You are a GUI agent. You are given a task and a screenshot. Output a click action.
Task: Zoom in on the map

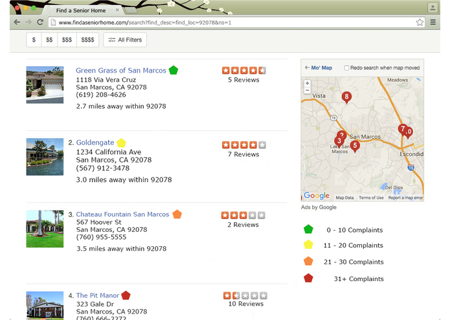tap(307, 83)
